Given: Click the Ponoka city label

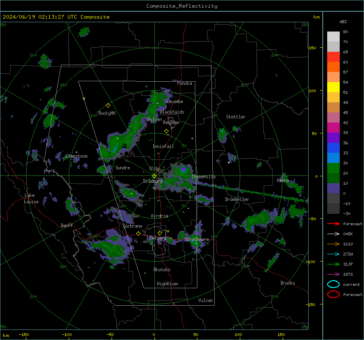Looking at the screenshot, I should (x=184, y=83).
